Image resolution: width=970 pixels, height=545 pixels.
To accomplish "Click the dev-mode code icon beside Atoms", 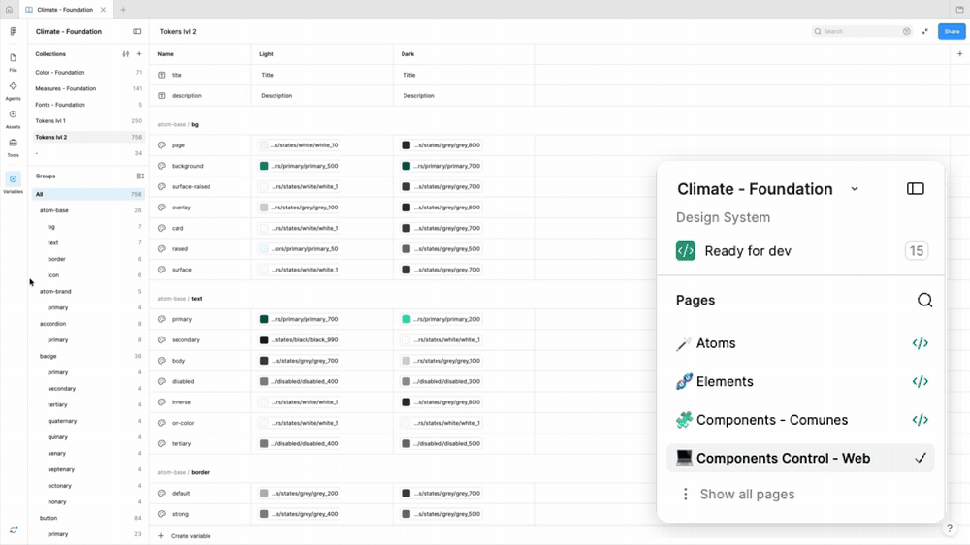I will 920,343.
